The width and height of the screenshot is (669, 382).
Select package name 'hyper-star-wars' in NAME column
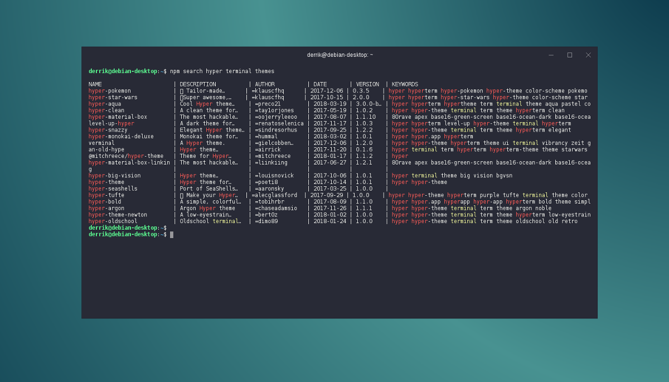[113, 97]
